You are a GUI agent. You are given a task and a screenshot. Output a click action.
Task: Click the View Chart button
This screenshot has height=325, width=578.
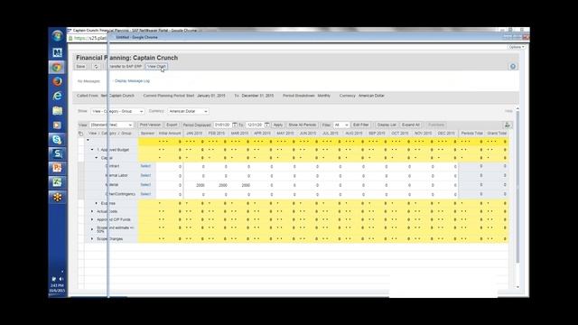pyautogui.click(x=156, y=67)
